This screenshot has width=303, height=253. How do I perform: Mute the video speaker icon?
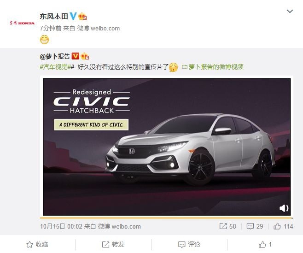[x=284, y=208]
